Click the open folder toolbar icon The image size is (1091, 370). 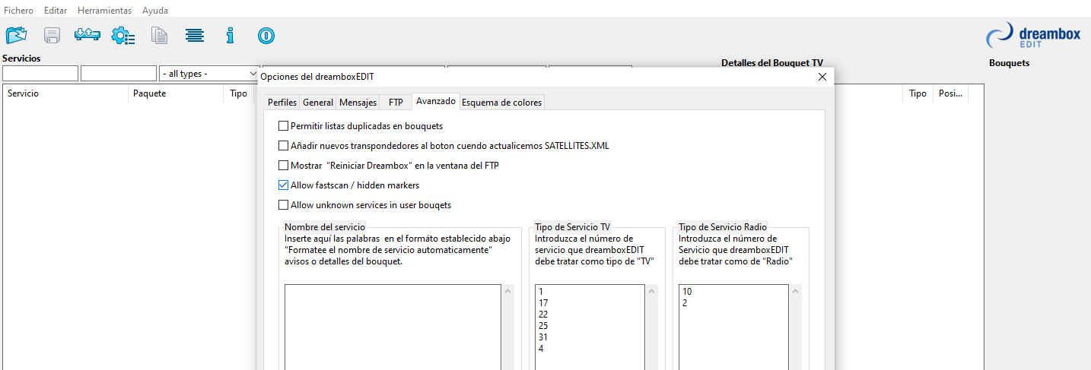[16, 35]
